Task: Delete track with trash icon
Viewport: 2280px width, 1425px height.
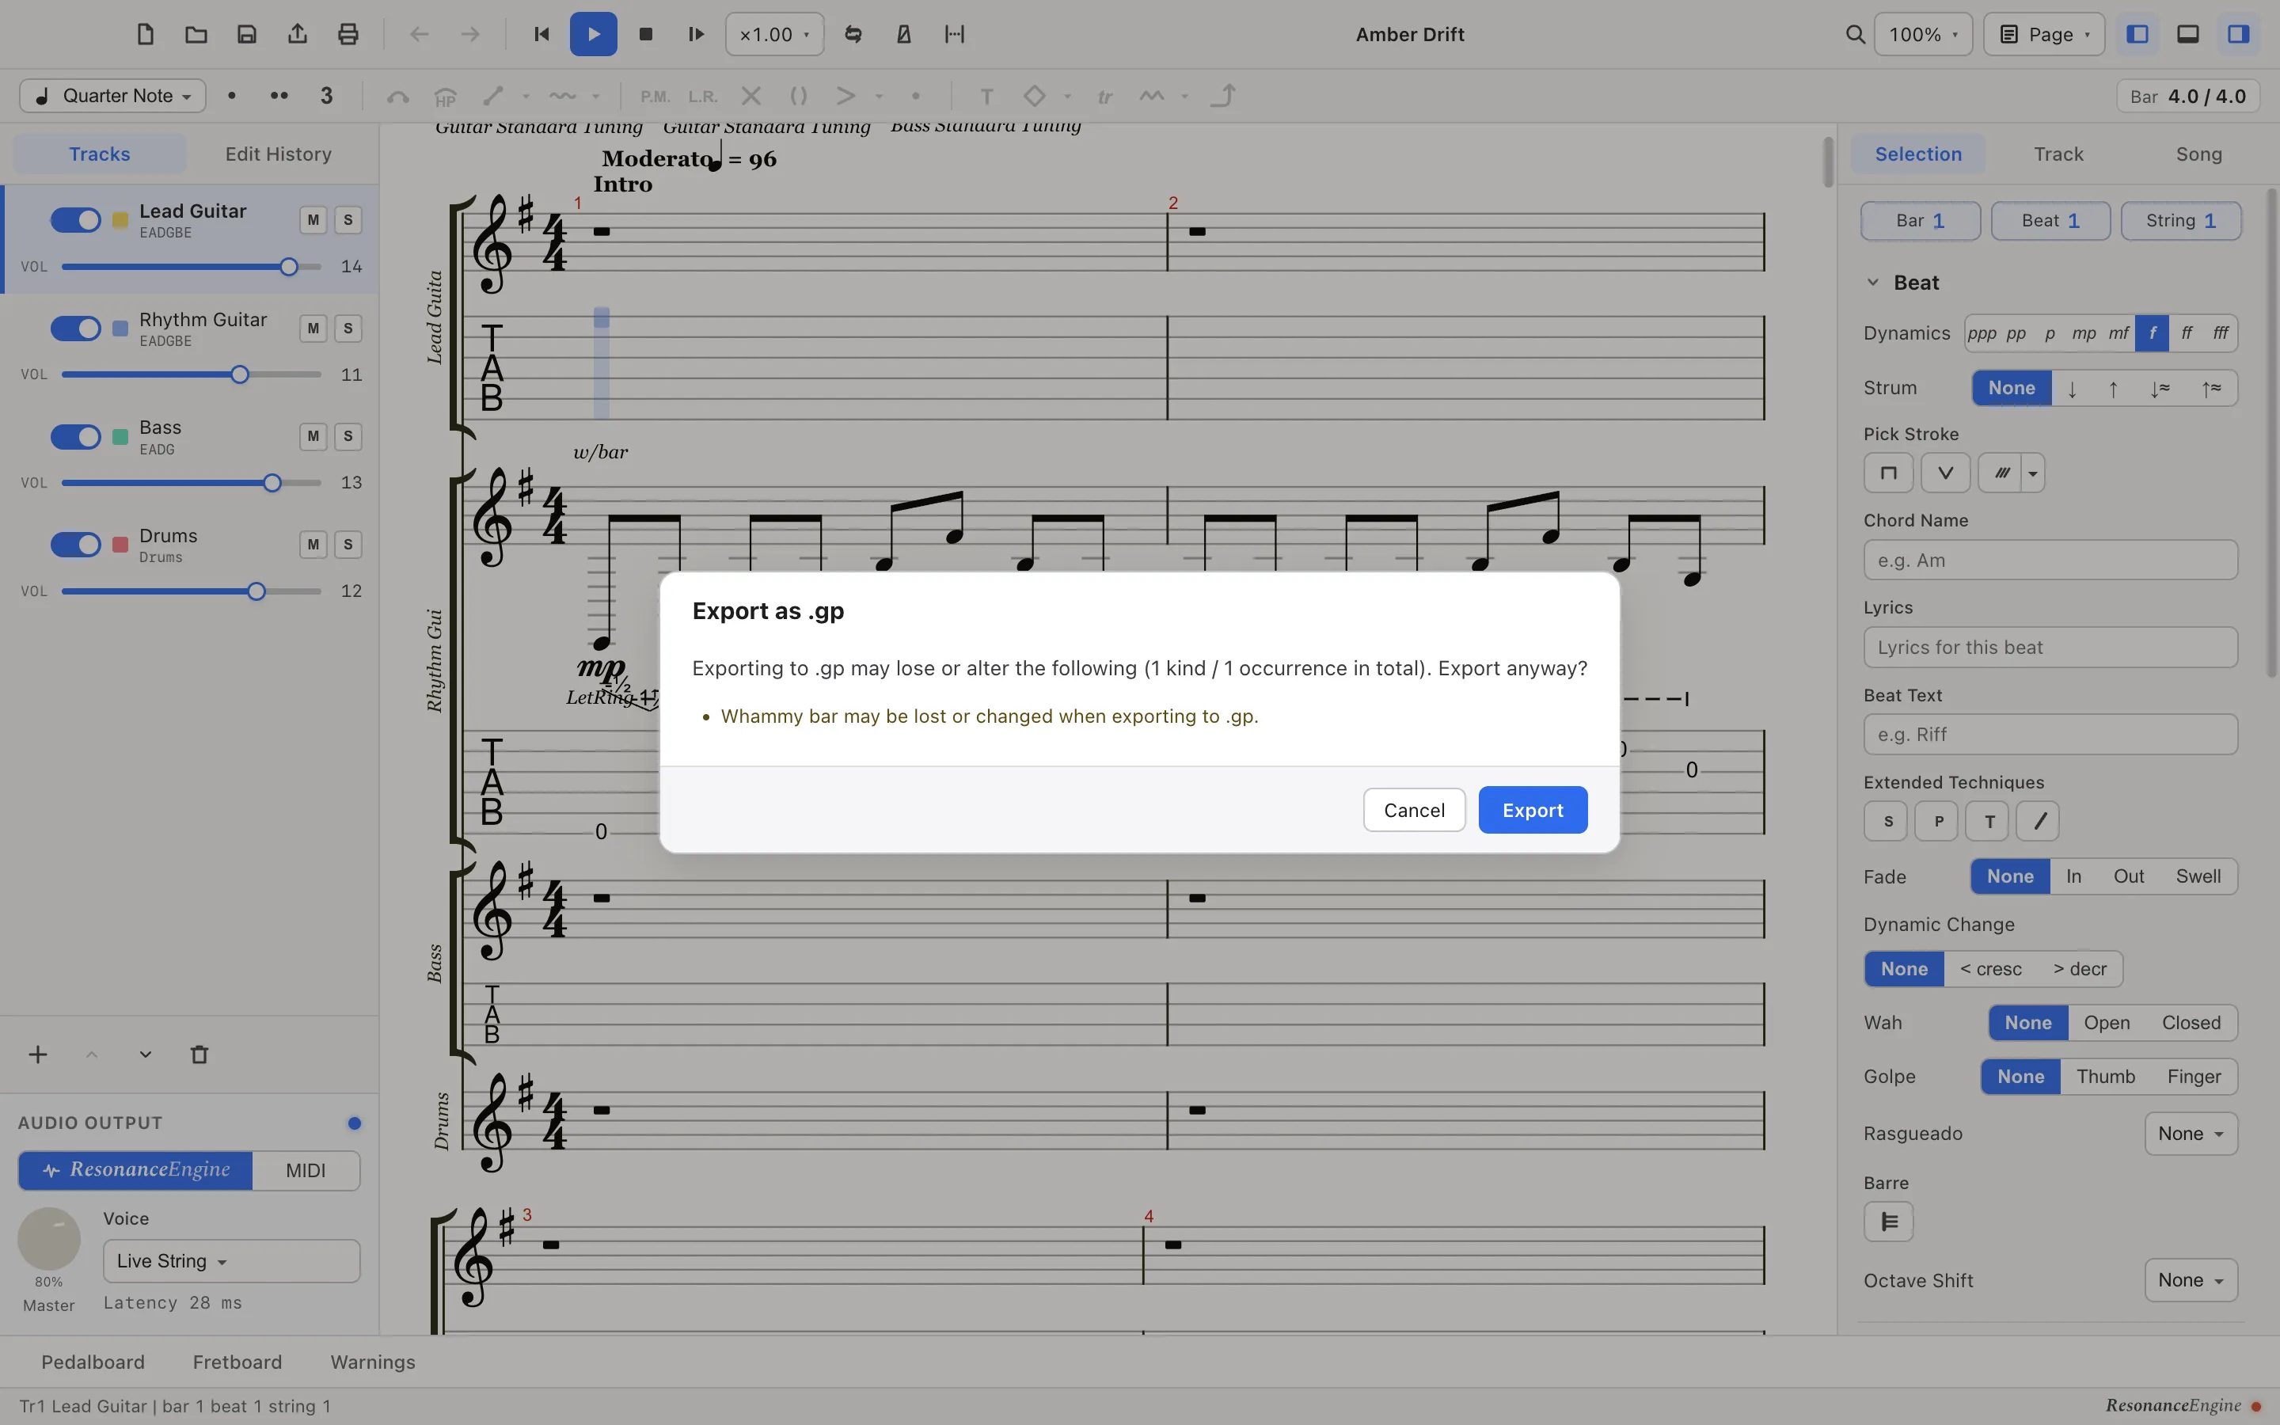Action: [x=199, y=1054]
